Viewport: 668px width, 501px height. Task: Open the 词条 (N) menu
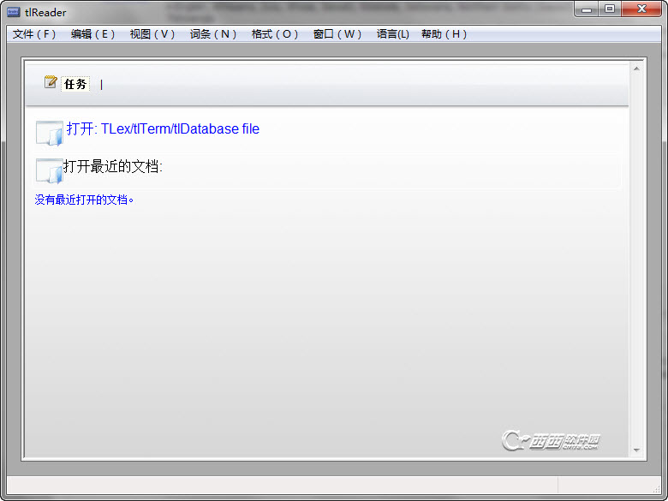point(213,34)
